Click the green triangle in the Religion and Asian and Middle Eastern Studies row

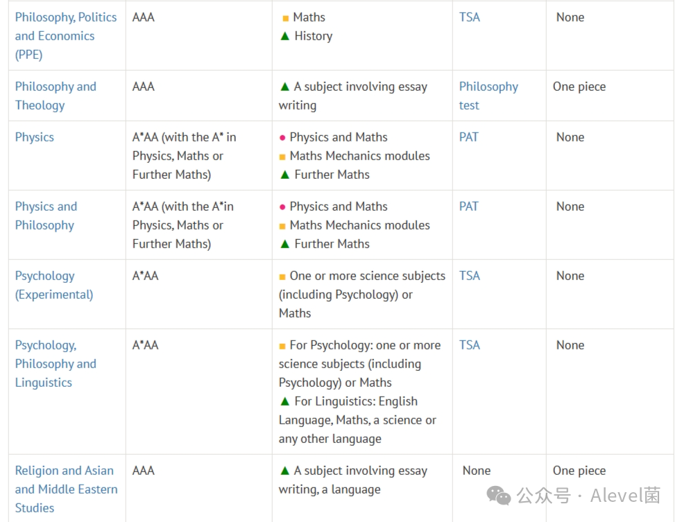(x=285, y=471)
